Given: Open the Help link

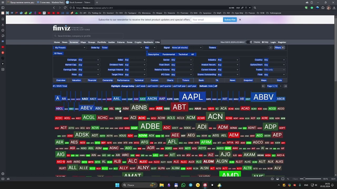Looking at the screenshot, I should [x=265, y=42].
